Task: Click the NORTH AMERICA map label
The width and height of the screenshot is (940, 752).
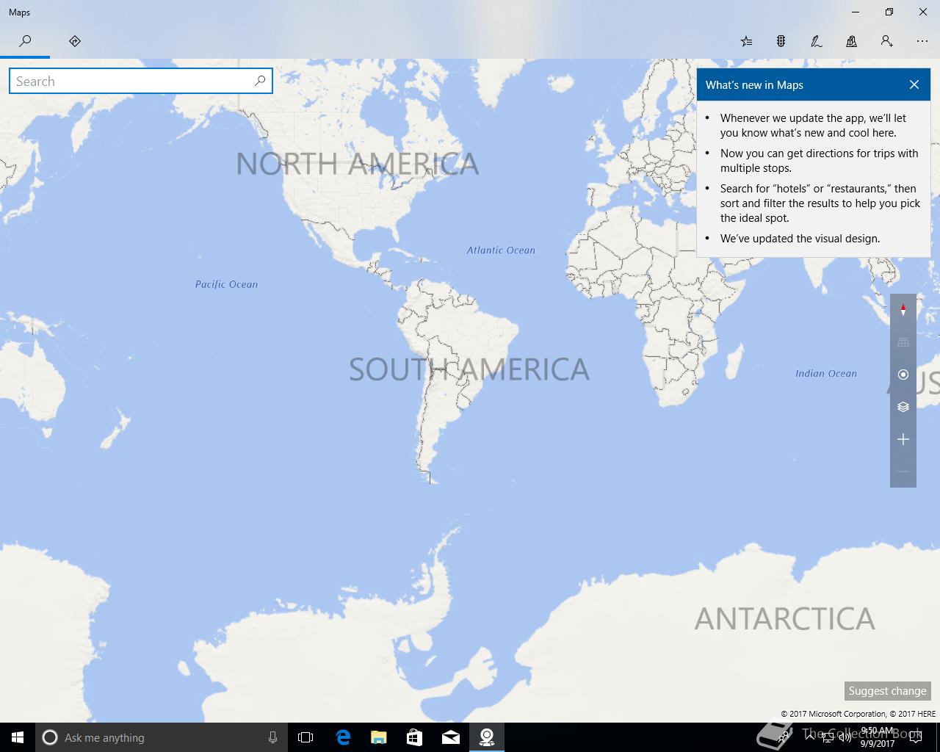Action: pyautogui.click(x=357, y=164)
